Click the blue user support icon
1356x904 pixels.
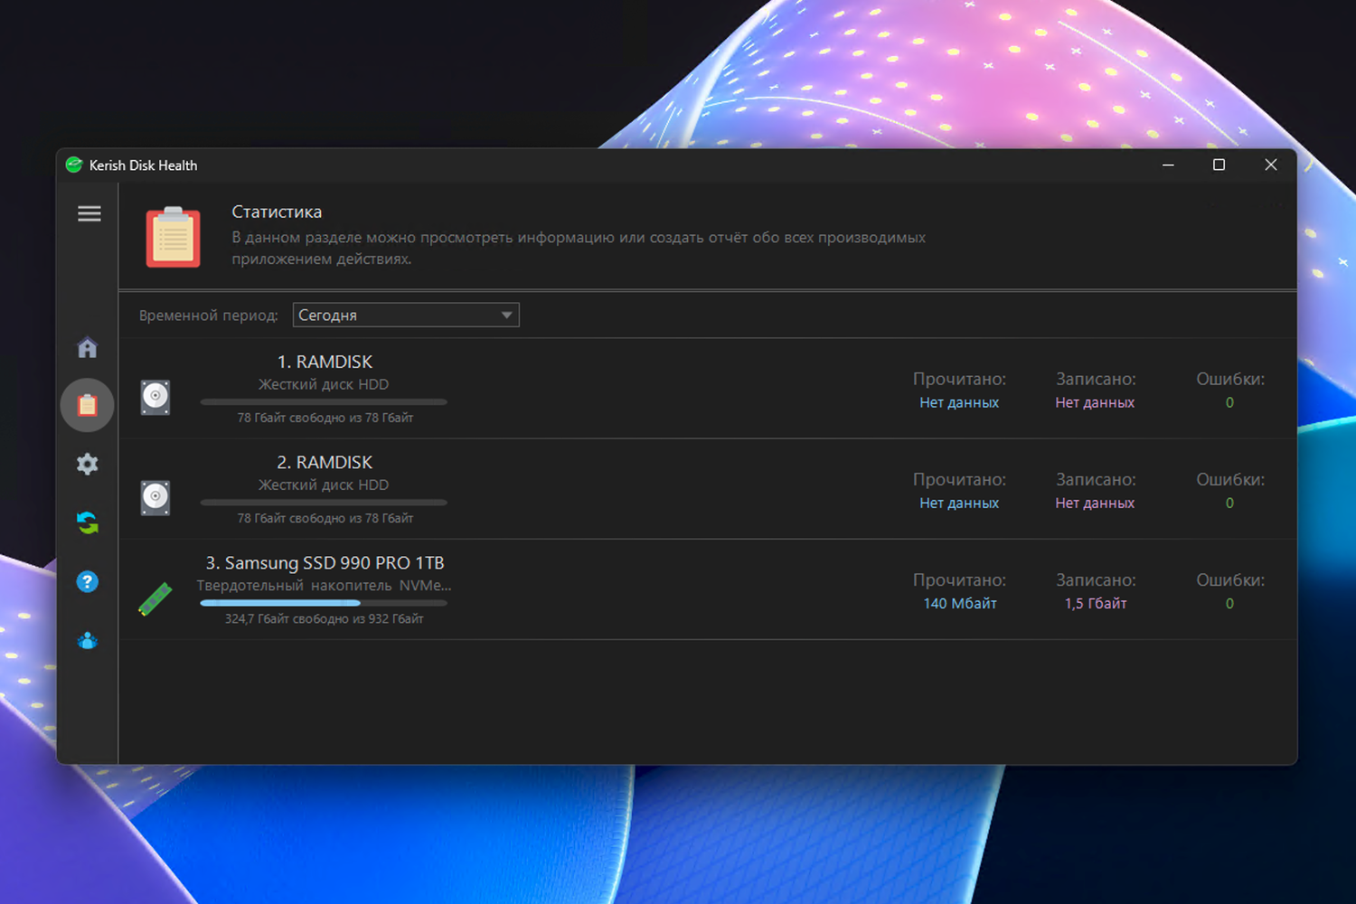pos(88,640)
